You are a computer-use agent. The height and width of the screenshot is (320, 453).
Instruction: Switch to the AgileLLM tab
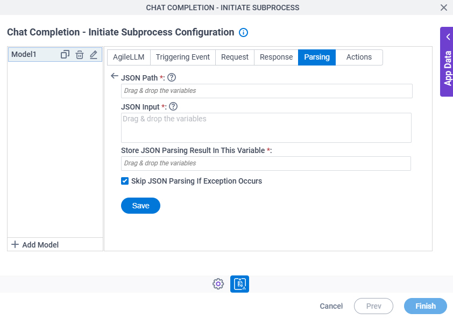[x=129, y=57]
